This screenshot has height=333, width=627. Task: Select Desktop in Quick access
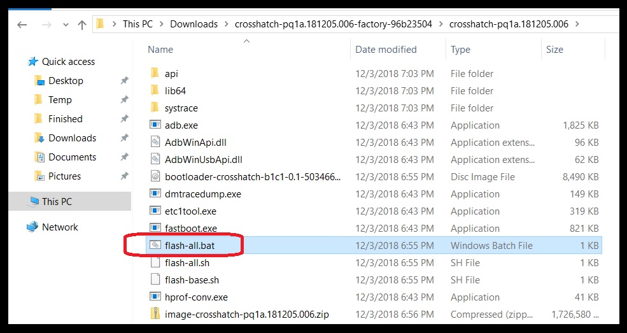click(x=66, y=81)
